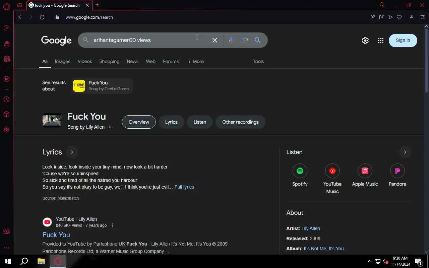Switch to Images results tab
The width and height of the screenshot is (429, 268).
click(63, 61)
